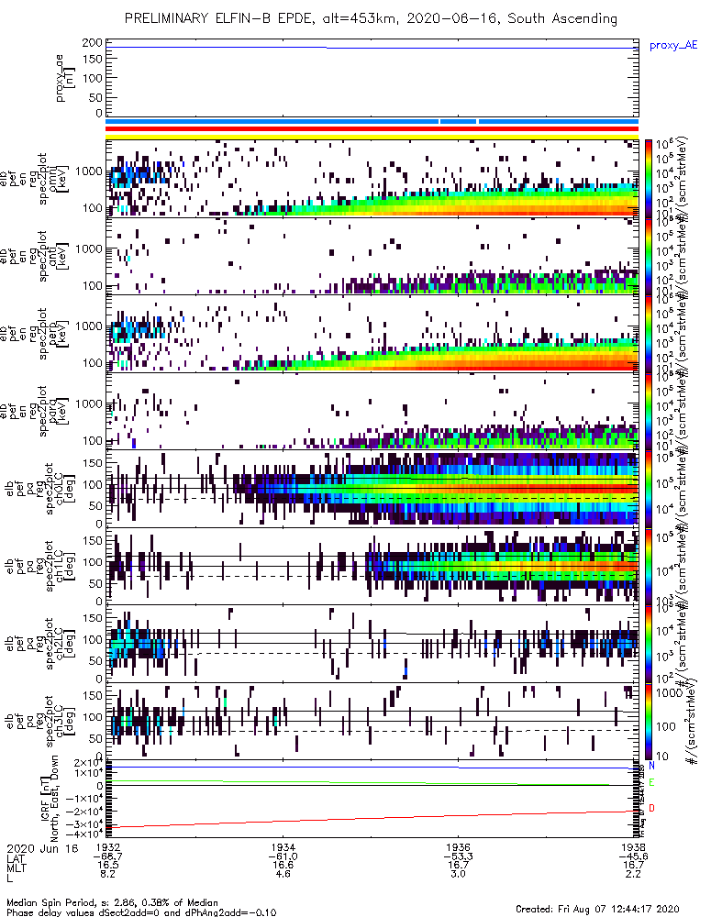Viewport: 711px width, 917px height.
Task: Click the MLT row label
Action: [16, 867]
